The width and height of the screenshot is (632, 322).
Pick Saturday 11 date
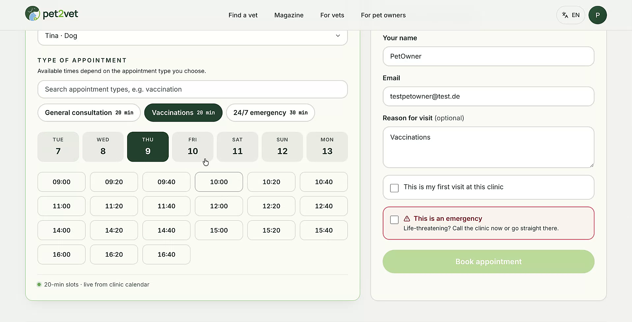tap(237, 147)
